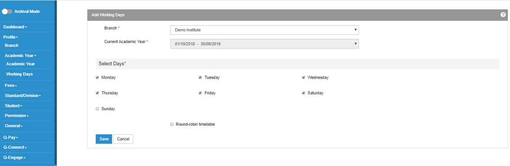Viewport: 510px width, 166px height.
Task: Open the Current Academic Year dropdown
Action: click(x=264, y=44)
